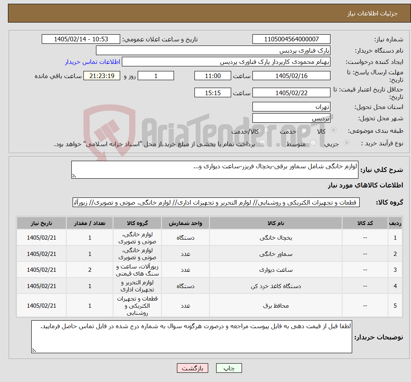Image resolution: width=411 pixels, height=382 pixels.
Task: Click the page title جزئیات اطلاعات نیاز
Action: point(373,13)
